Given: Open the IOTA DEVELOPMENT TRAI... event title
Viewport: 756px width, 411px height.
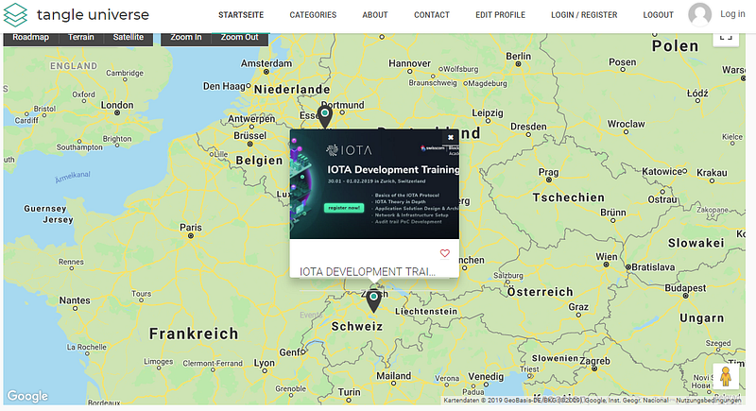Looking at the screenshot, I should pos(368,271).
